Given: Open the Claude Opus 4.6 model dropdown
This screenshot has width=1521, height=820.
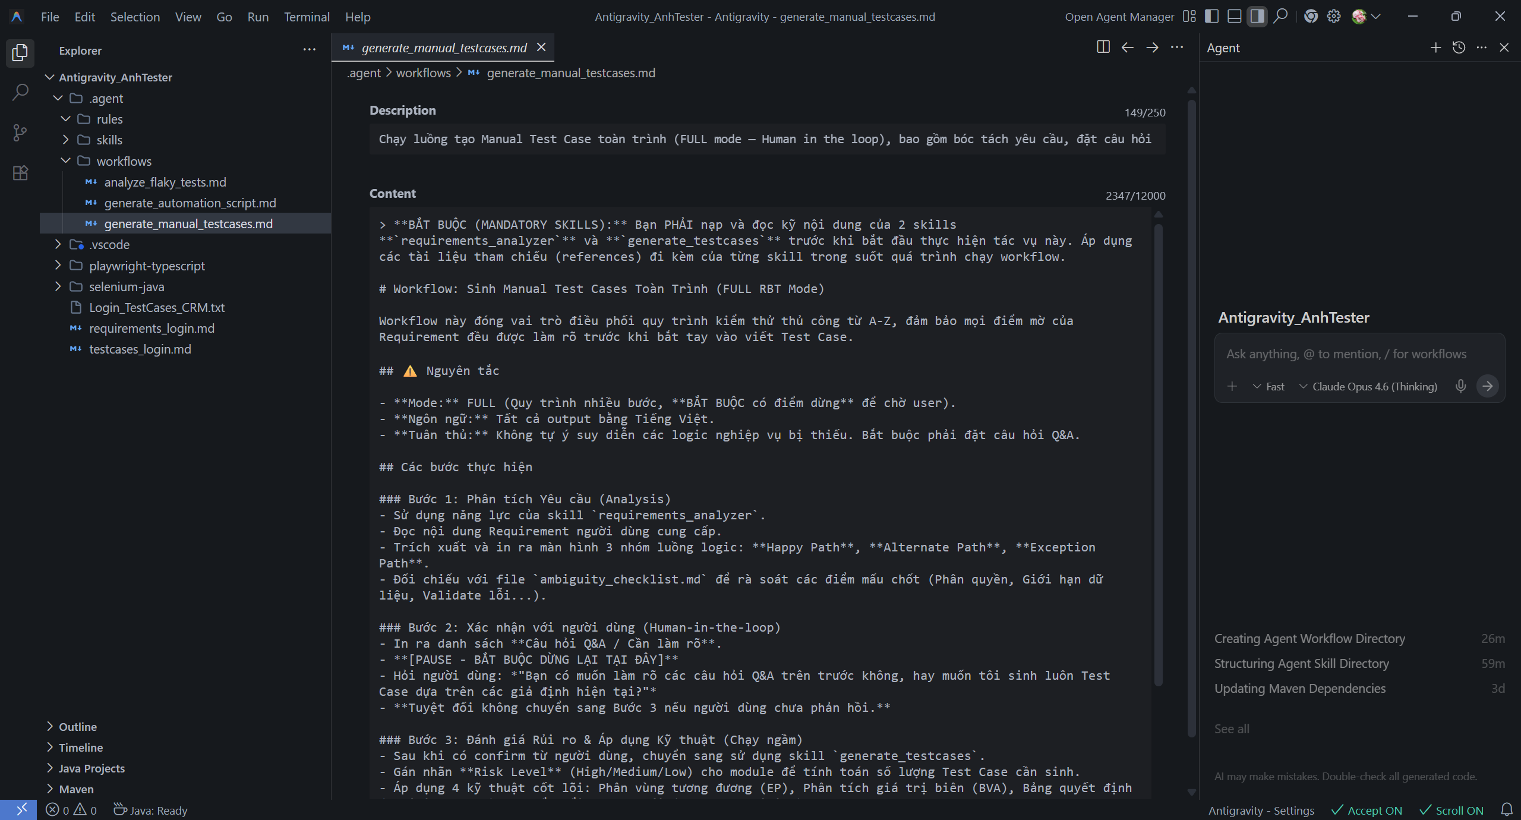Looking at the screenshot, I should 1368,387.
